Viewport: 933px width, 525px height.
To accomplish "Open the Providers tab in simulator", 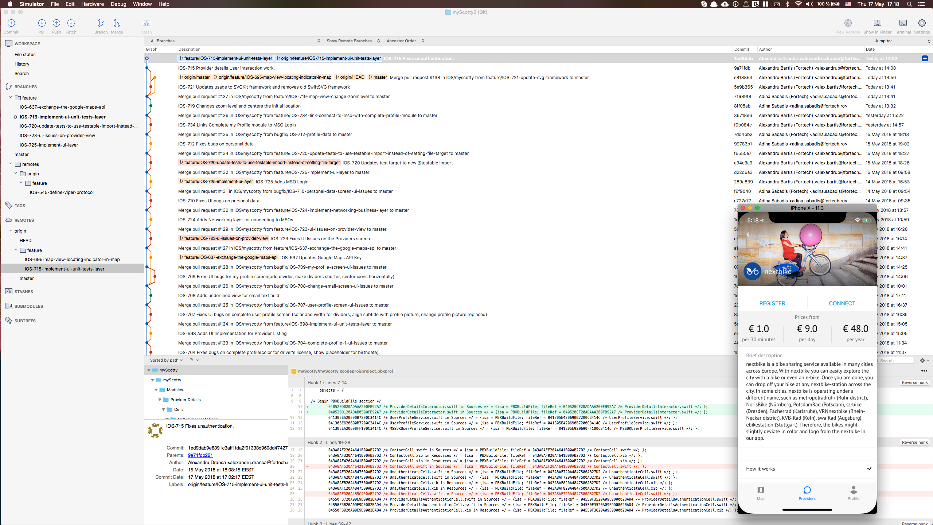I will pos(807,493).
